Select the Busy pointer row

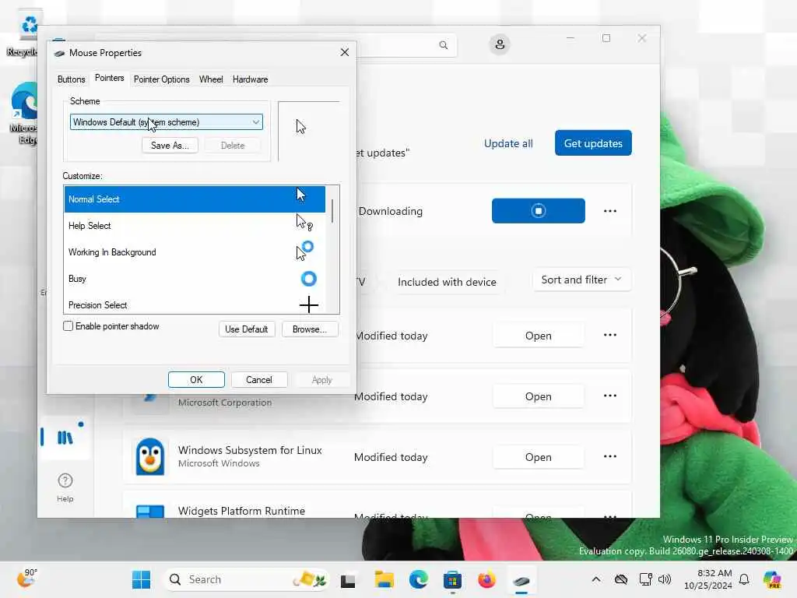tap(195, 279)
